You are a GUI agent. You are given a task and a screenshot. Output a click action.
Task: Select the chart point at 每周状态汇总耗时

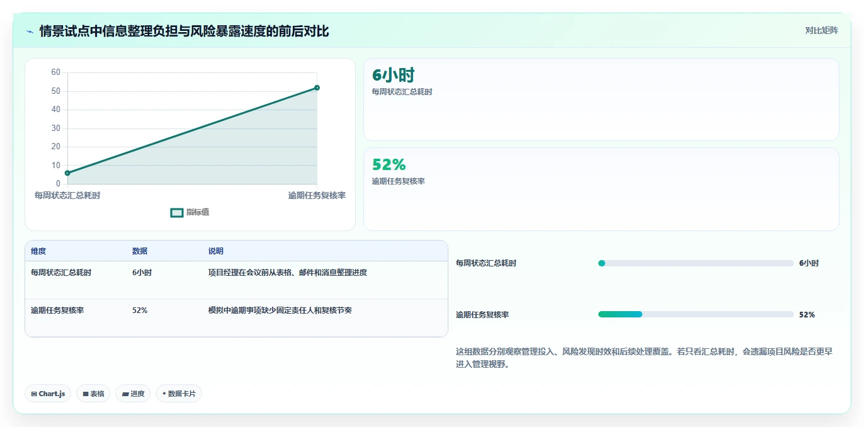coord(67,173)
